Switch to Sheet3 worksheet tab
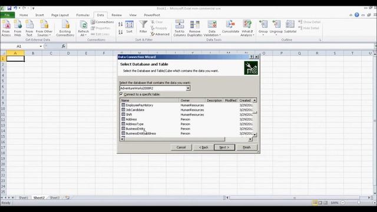Image resolution: width=377 pixels, height=212 pixels. (55, 198)
